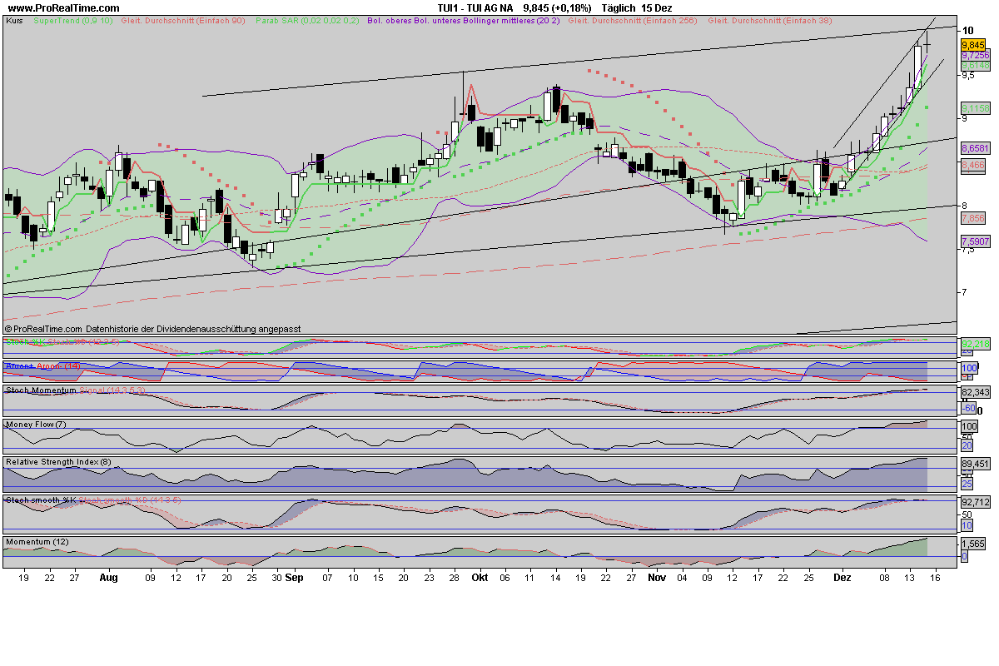
Task: Click the Sep month label on time axis
Action: (295, 577)
